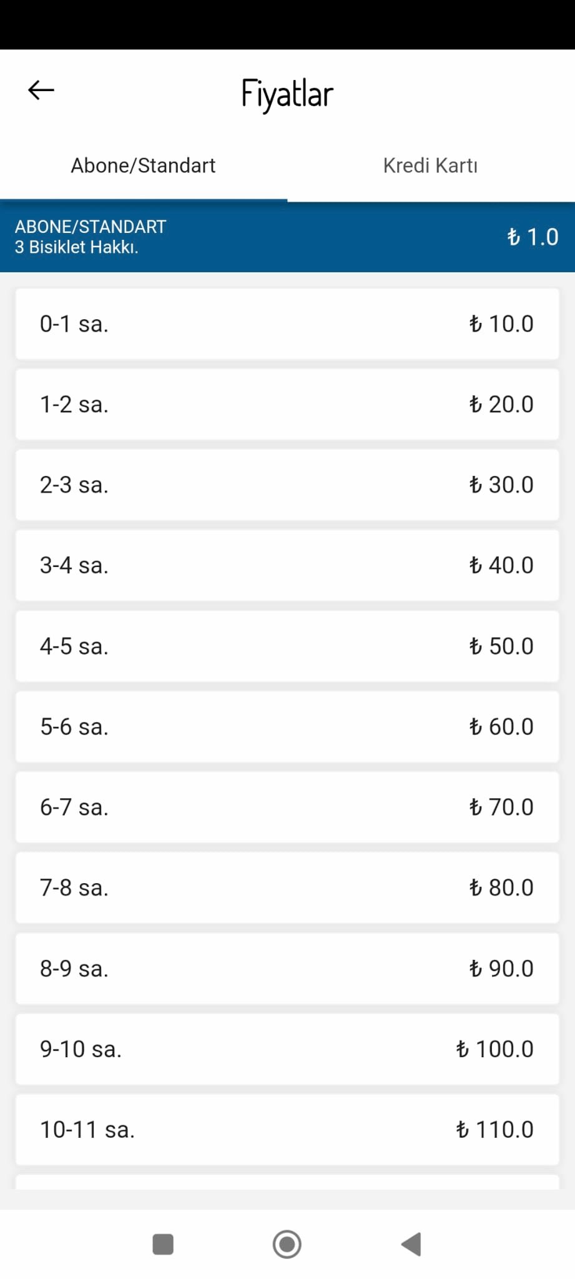This screenshot has height=1279, width=575.
Task: Switch to Abone/Standart tab
Action: tap(143, 165)
